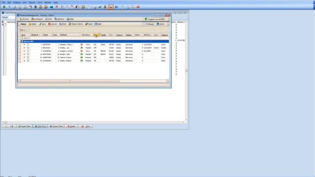Click the Delete button at bottom

(71, 126)
